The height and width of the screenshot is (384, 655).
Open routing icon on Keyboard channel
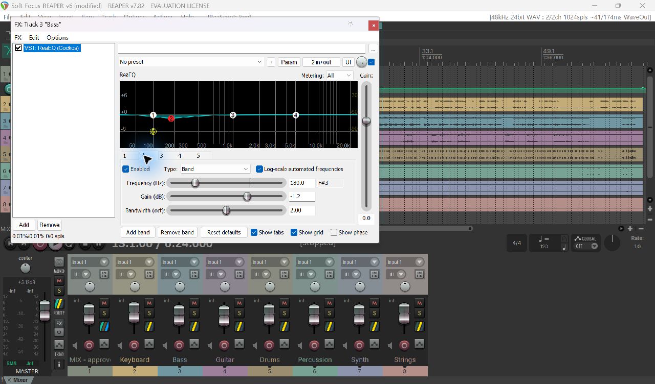pyautogui.click(x=149, y=326)
